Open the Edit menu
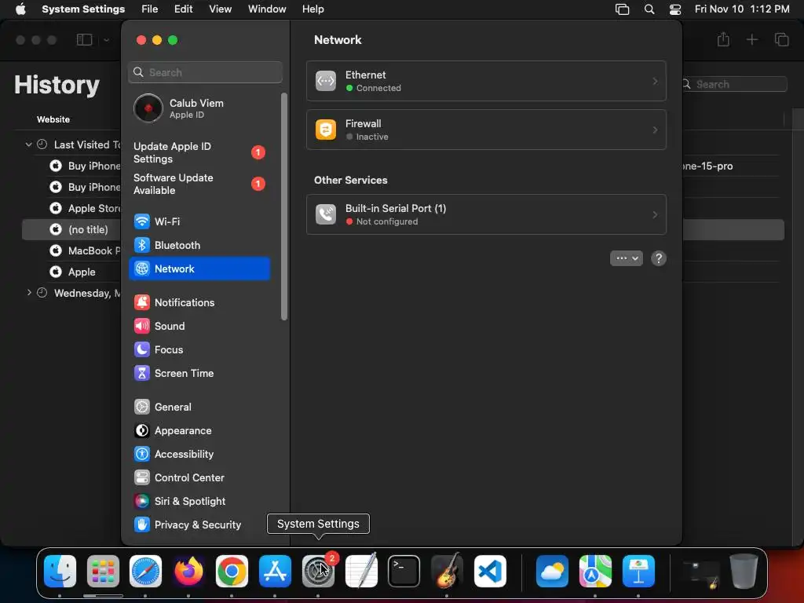Image resolution: width=804 pixels, height=603 pixels. (x=183, y=9)
